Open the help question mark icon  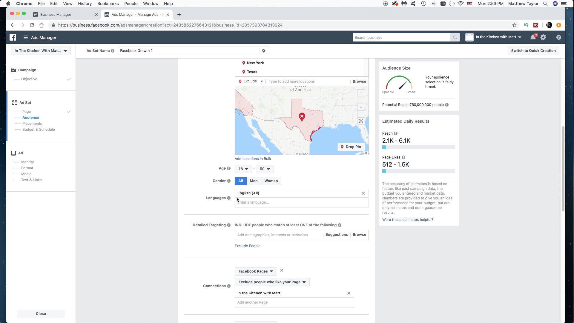click(x=559, y=38)
